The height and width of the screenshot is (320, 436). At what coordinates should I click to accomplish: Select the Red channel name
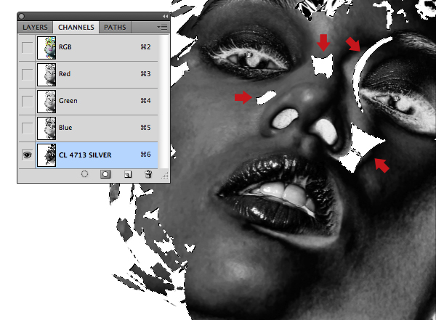(x=65, y=74)
